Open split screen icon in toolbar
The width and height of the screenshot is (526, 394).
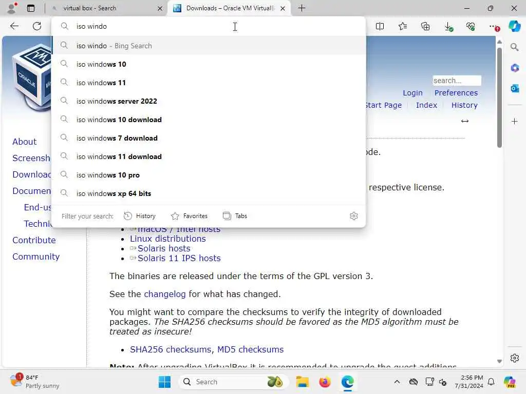click(380, 26)
